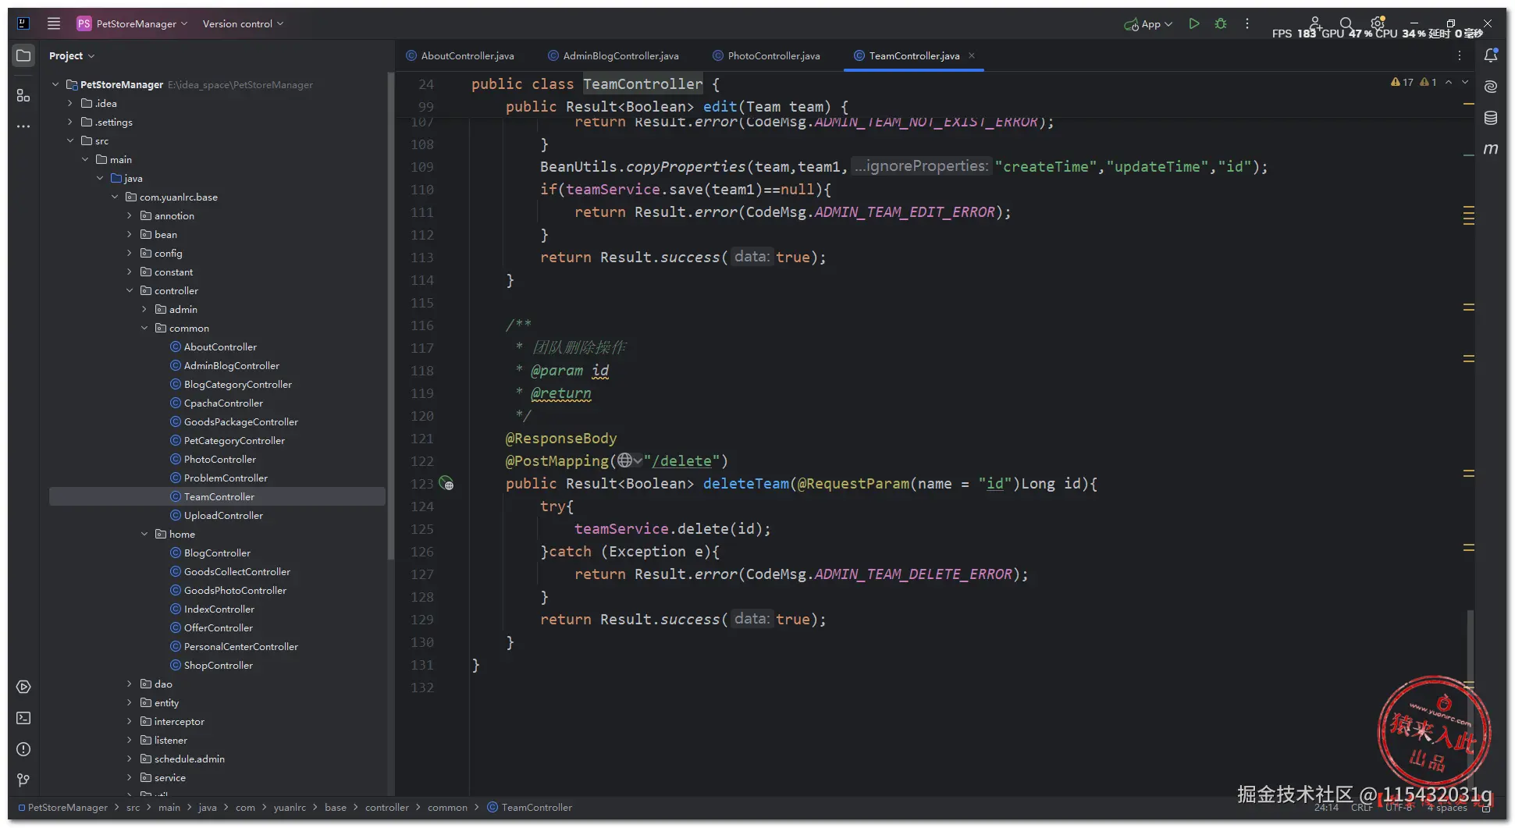Open BlogCategoryController in project tree
The width and height of the screenshot is (1515, 828).
pyautogui.click(x=238, y=384)
